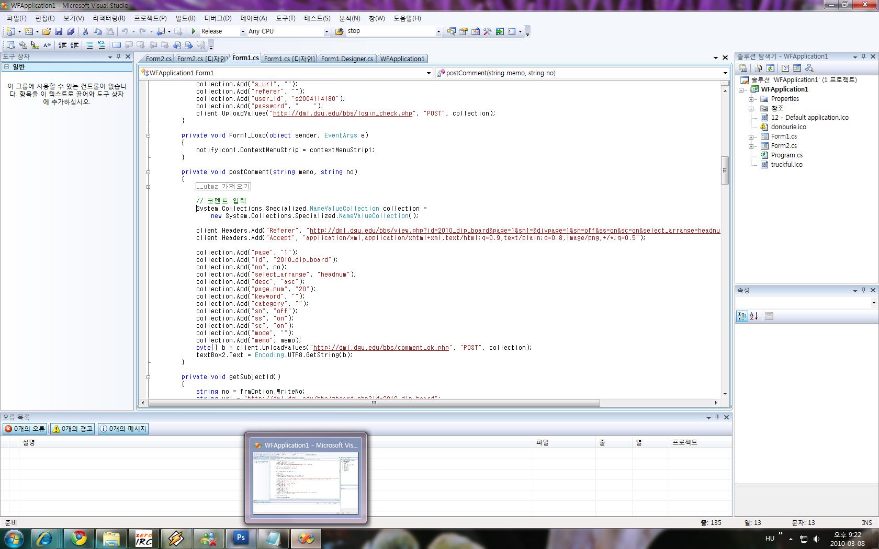Switch to the Form1.Designer.cs tab
879x549 pixels.
click(x=347, y=59)
